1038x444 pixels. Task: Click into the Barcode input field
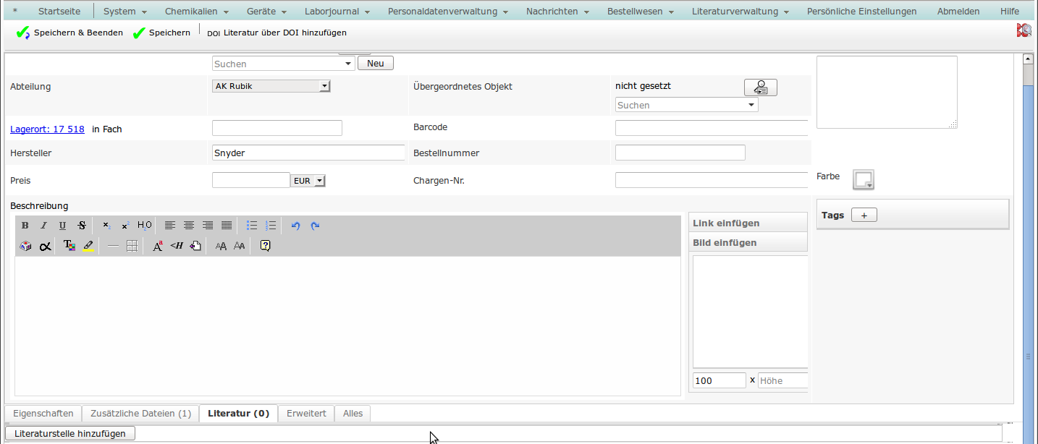(x=711, y=128)
